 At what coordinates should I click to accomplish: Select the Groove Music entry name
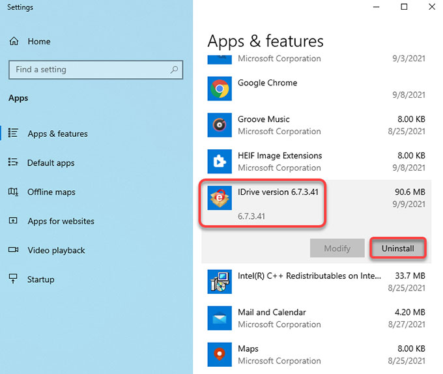pyautogui.click(x=264, y=119)
